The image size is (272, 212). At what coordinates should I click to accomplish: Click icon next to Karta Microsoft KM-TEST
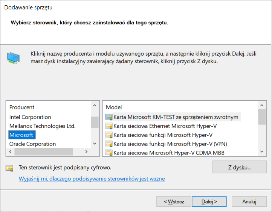click(x=109, y=117)
